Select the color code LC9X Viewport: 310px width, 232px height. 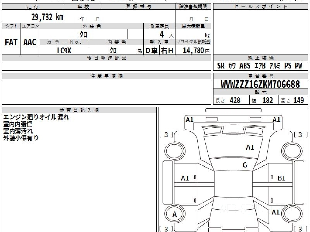64,51
